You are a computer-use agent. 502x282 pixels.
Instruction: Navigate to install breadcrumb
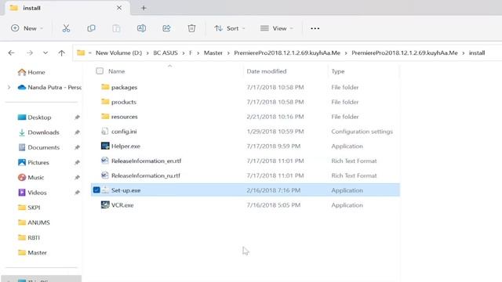coord(477,53)
